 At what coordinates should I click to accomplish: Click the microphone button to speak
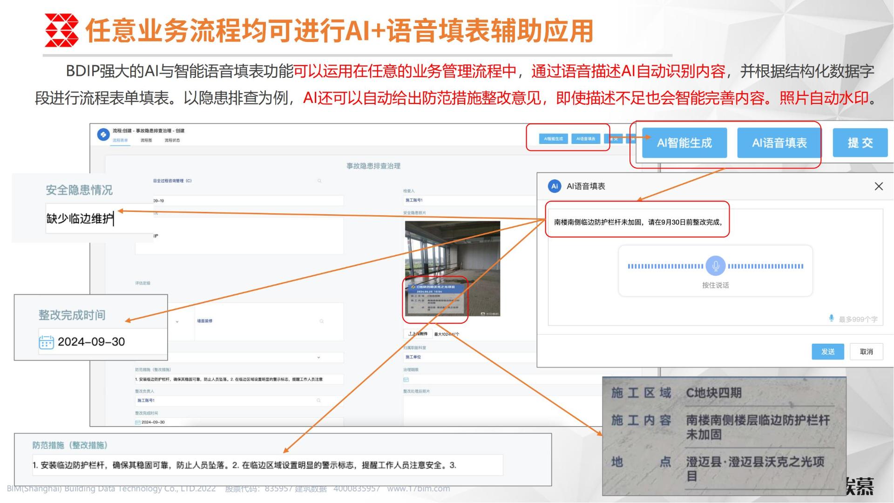click(715, 266)
